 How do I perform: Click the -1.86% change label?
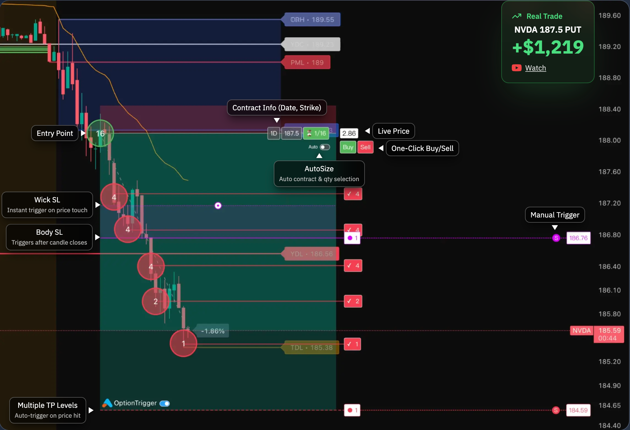point(212,331)
